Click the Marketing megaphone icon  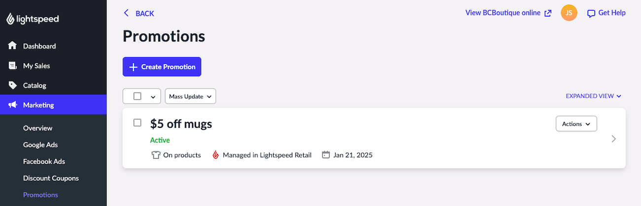click(13, 105)
